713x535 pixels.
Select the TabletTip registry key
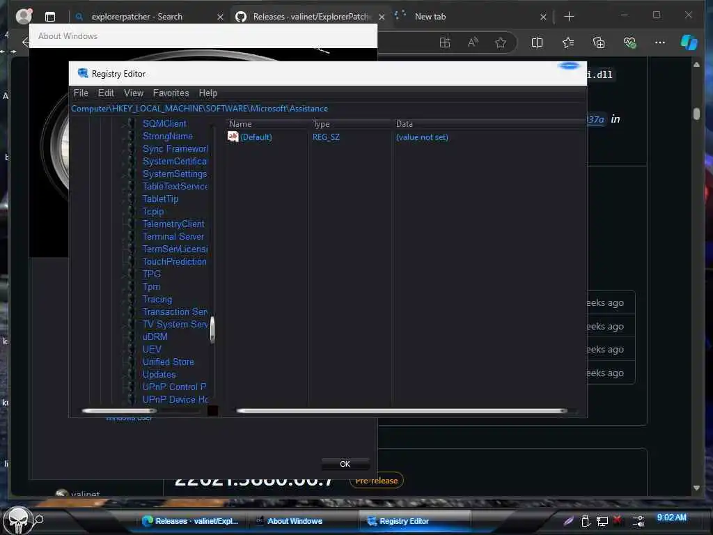click(x=160, y=199)
